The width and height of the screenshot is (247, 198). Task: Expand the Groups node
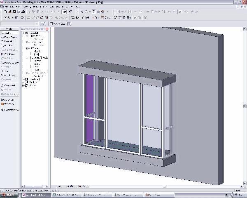click(23, 85)
